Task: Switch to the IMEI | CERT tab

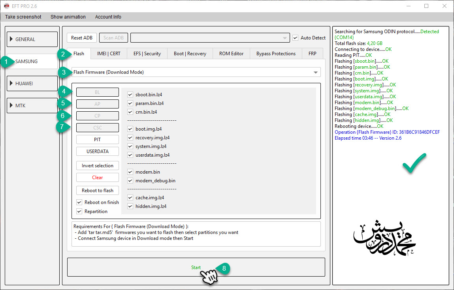Action: pos(109,54)
